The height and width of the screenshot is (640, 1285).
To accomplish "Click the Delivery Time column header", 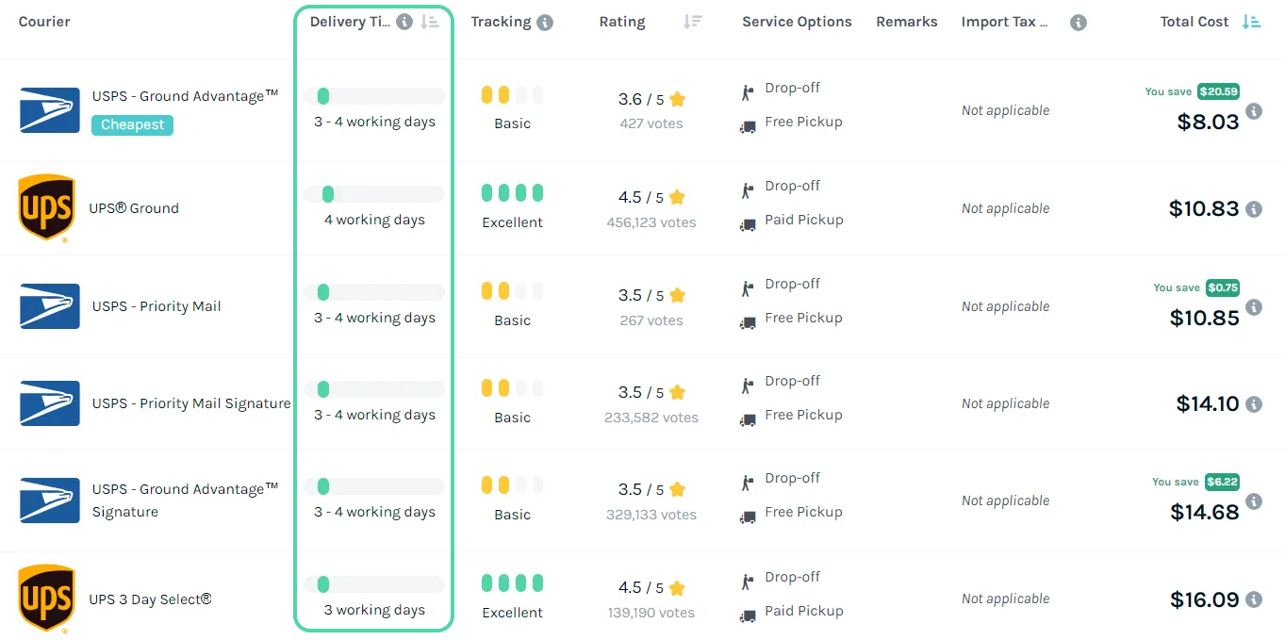I will tap(350, 22).
